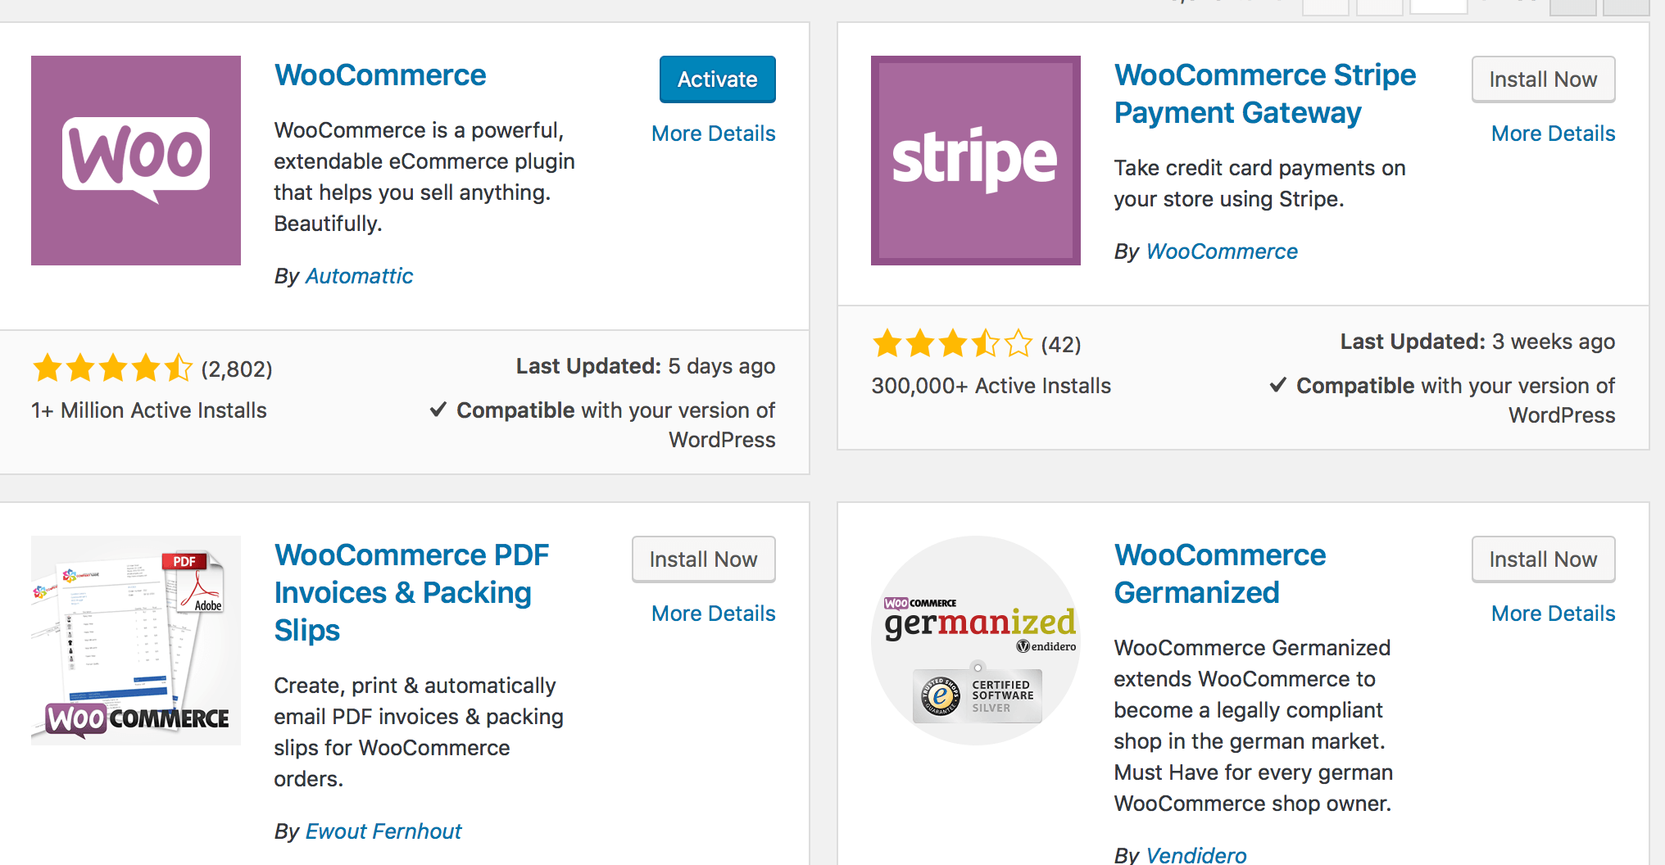Open More Details for PDF Invoices plugin
Screen dimensions: 1665x865
[x=713, y=614]
